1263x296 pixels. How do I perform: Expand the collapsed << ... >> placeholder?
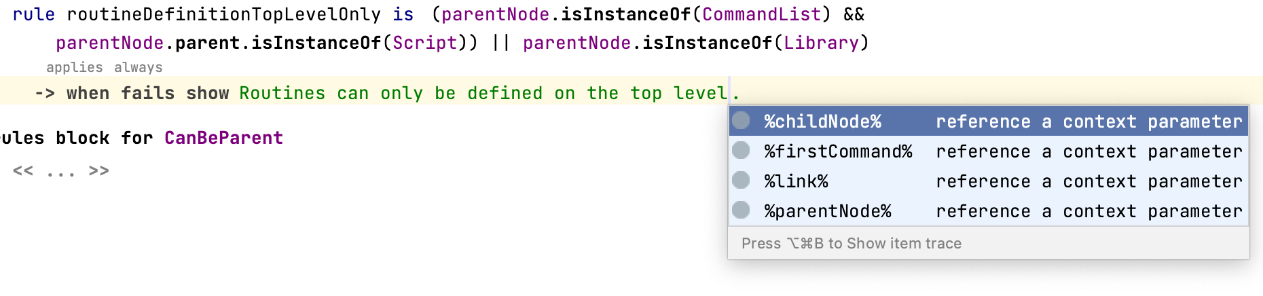click(x=60, y=170)
